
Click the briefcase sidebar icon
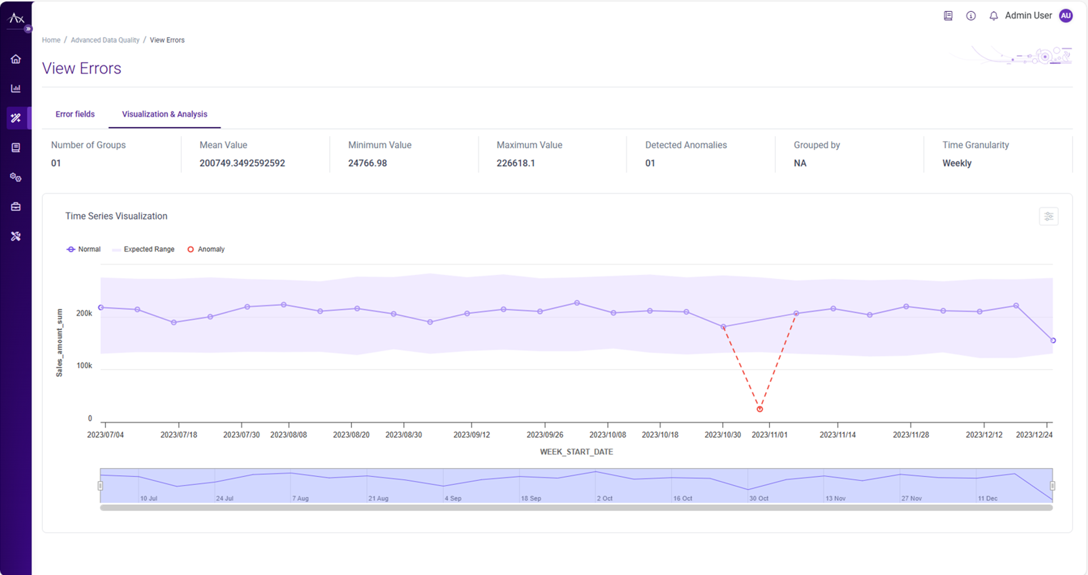point(16,207)
